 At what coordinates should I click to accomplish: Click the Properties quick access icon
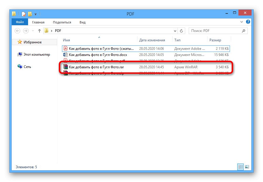[24, 14]
